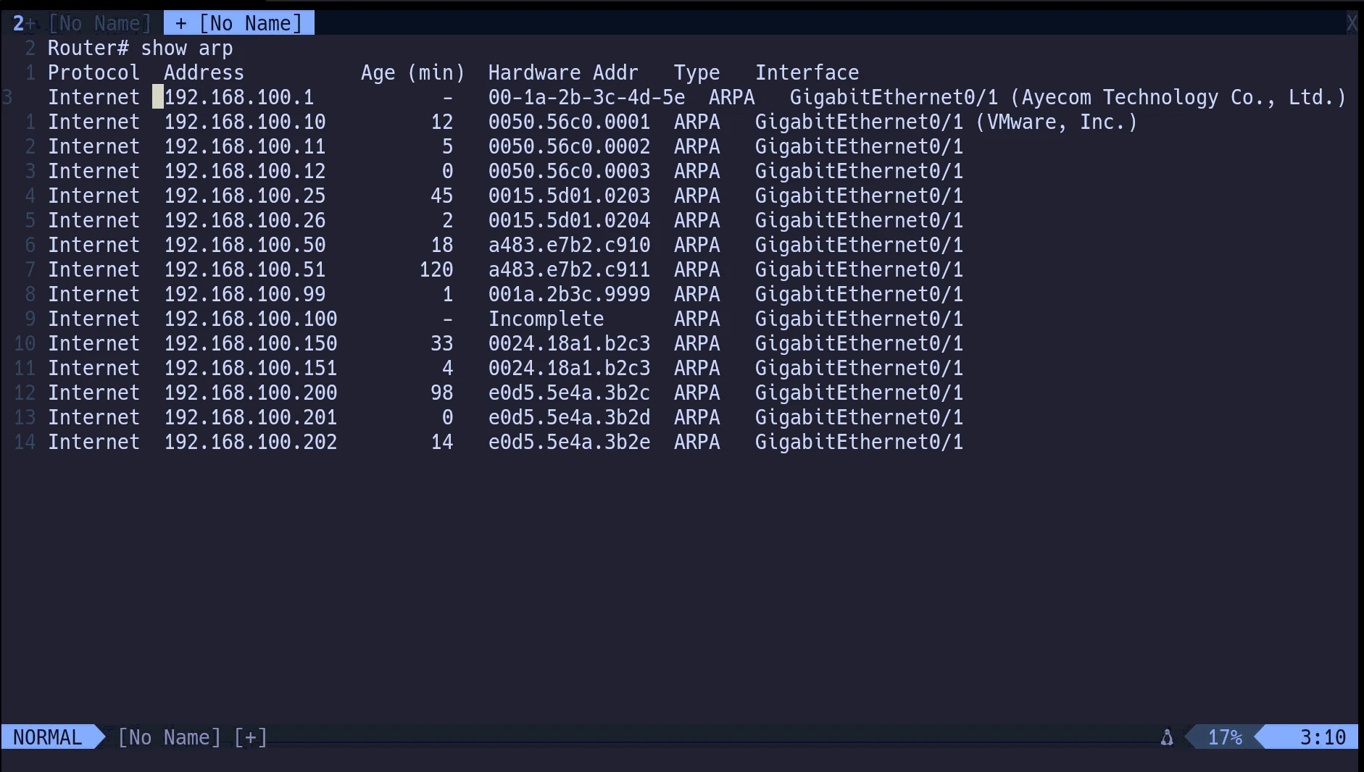The width and height of the screenshot is (1364, 772).
Task: Click the Internet protocol in the 192.168.100.50 row
Action: point(94,246)
